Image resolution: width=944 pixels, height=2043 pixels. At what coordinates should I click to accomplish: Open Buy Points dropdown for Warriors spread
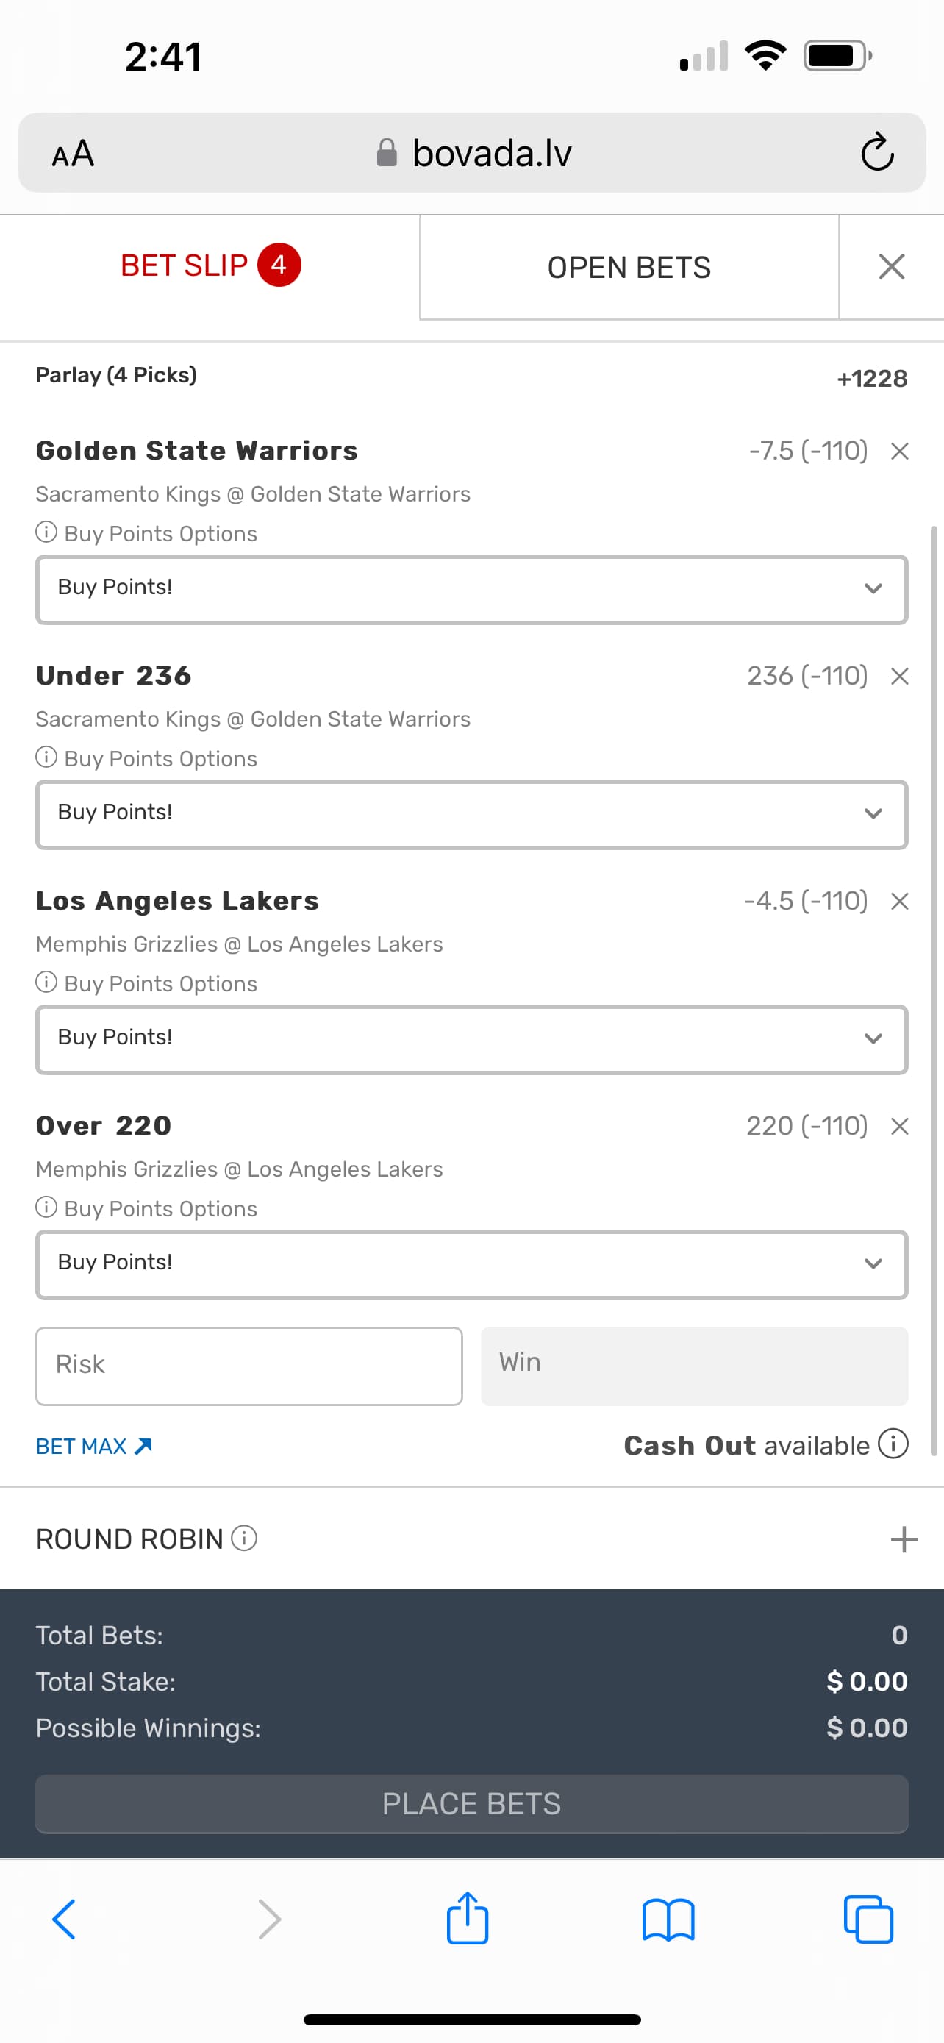coord(471,589)
